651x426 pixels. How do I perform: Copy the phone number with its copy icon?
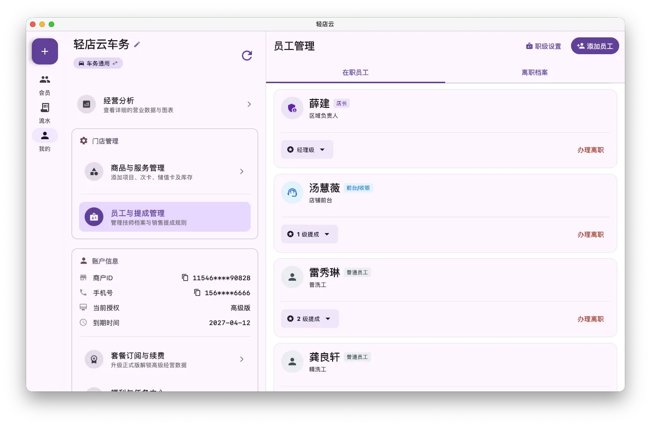point(197,292)
